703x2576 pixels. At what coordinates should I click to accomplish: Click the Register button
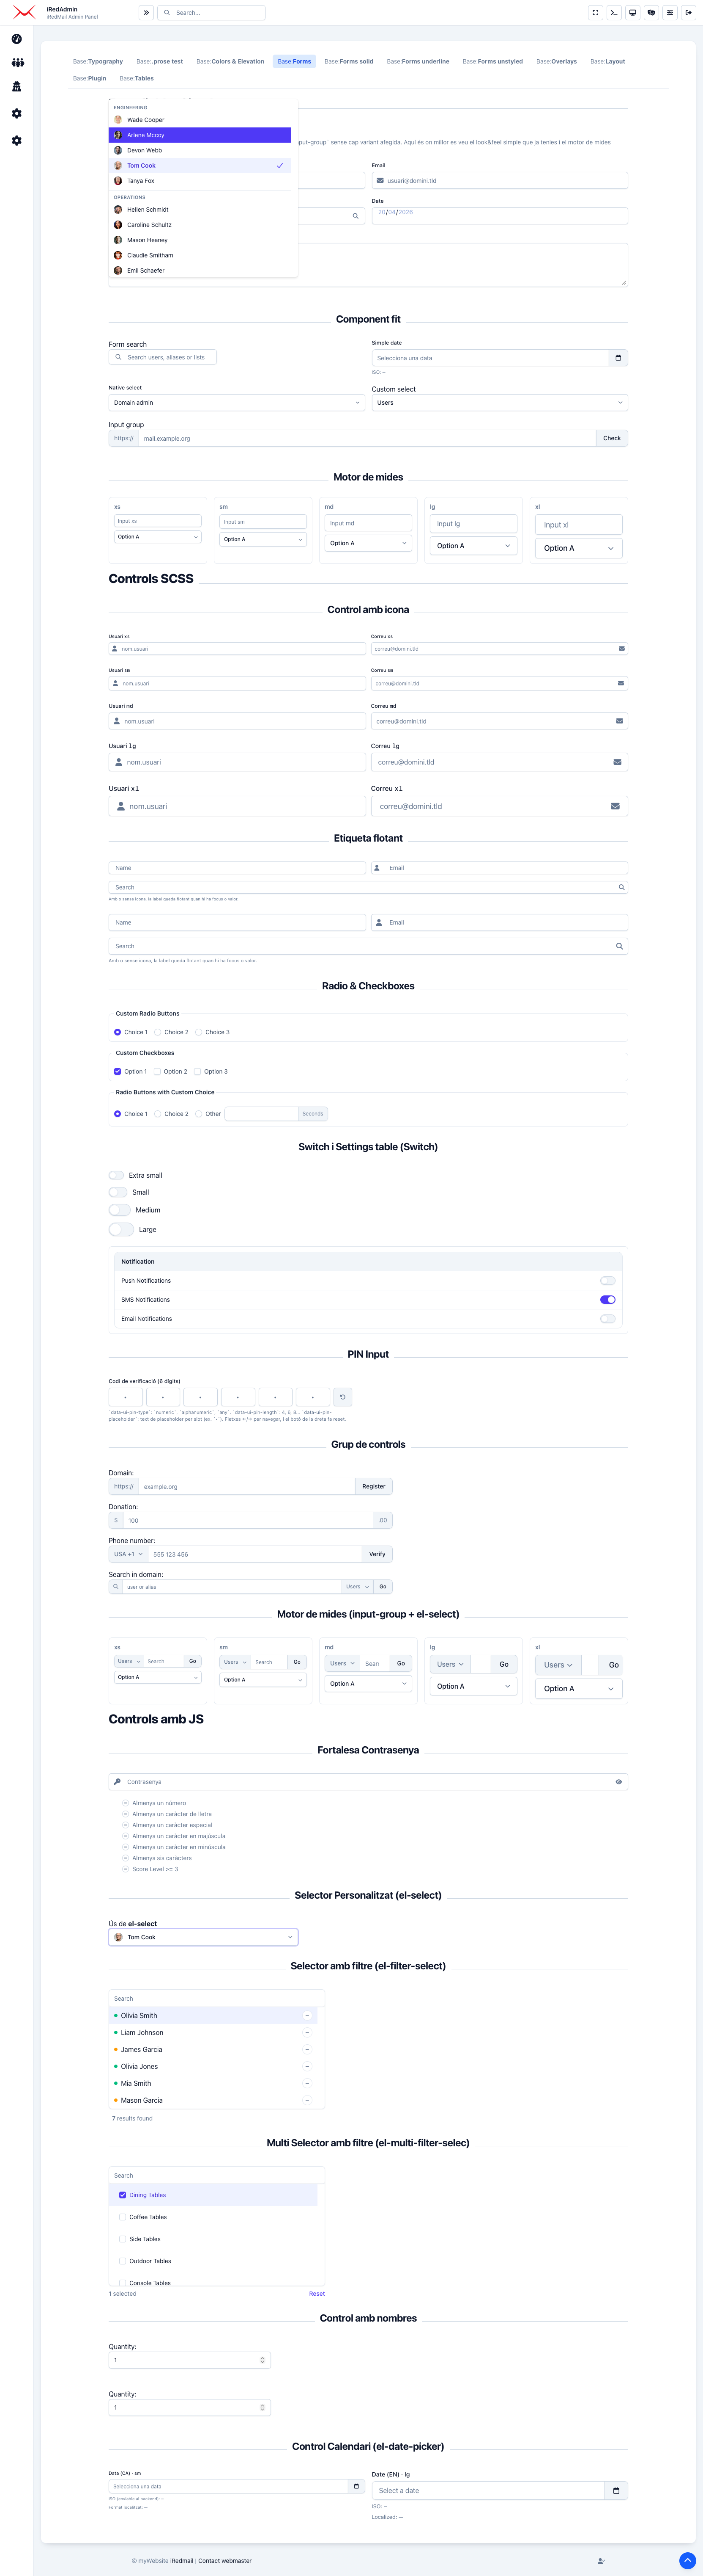tap(373, 1486)
